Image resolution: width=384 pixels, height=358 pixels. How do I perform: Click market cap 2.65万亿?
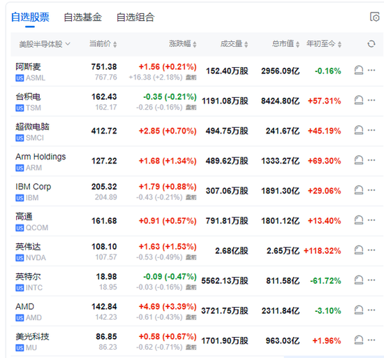tap(283, 250)
